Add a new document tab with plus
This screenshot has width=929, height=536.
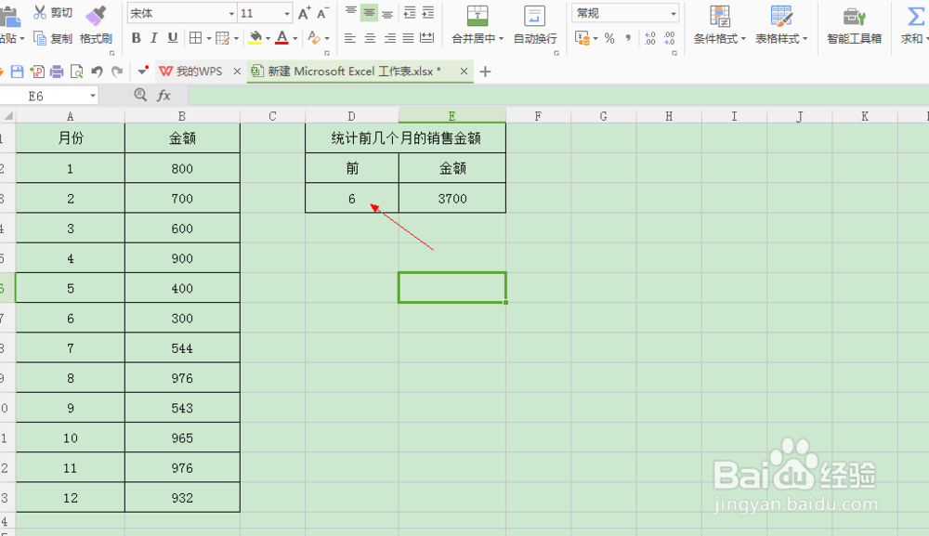pyautogui.click(x=485, y=72)
